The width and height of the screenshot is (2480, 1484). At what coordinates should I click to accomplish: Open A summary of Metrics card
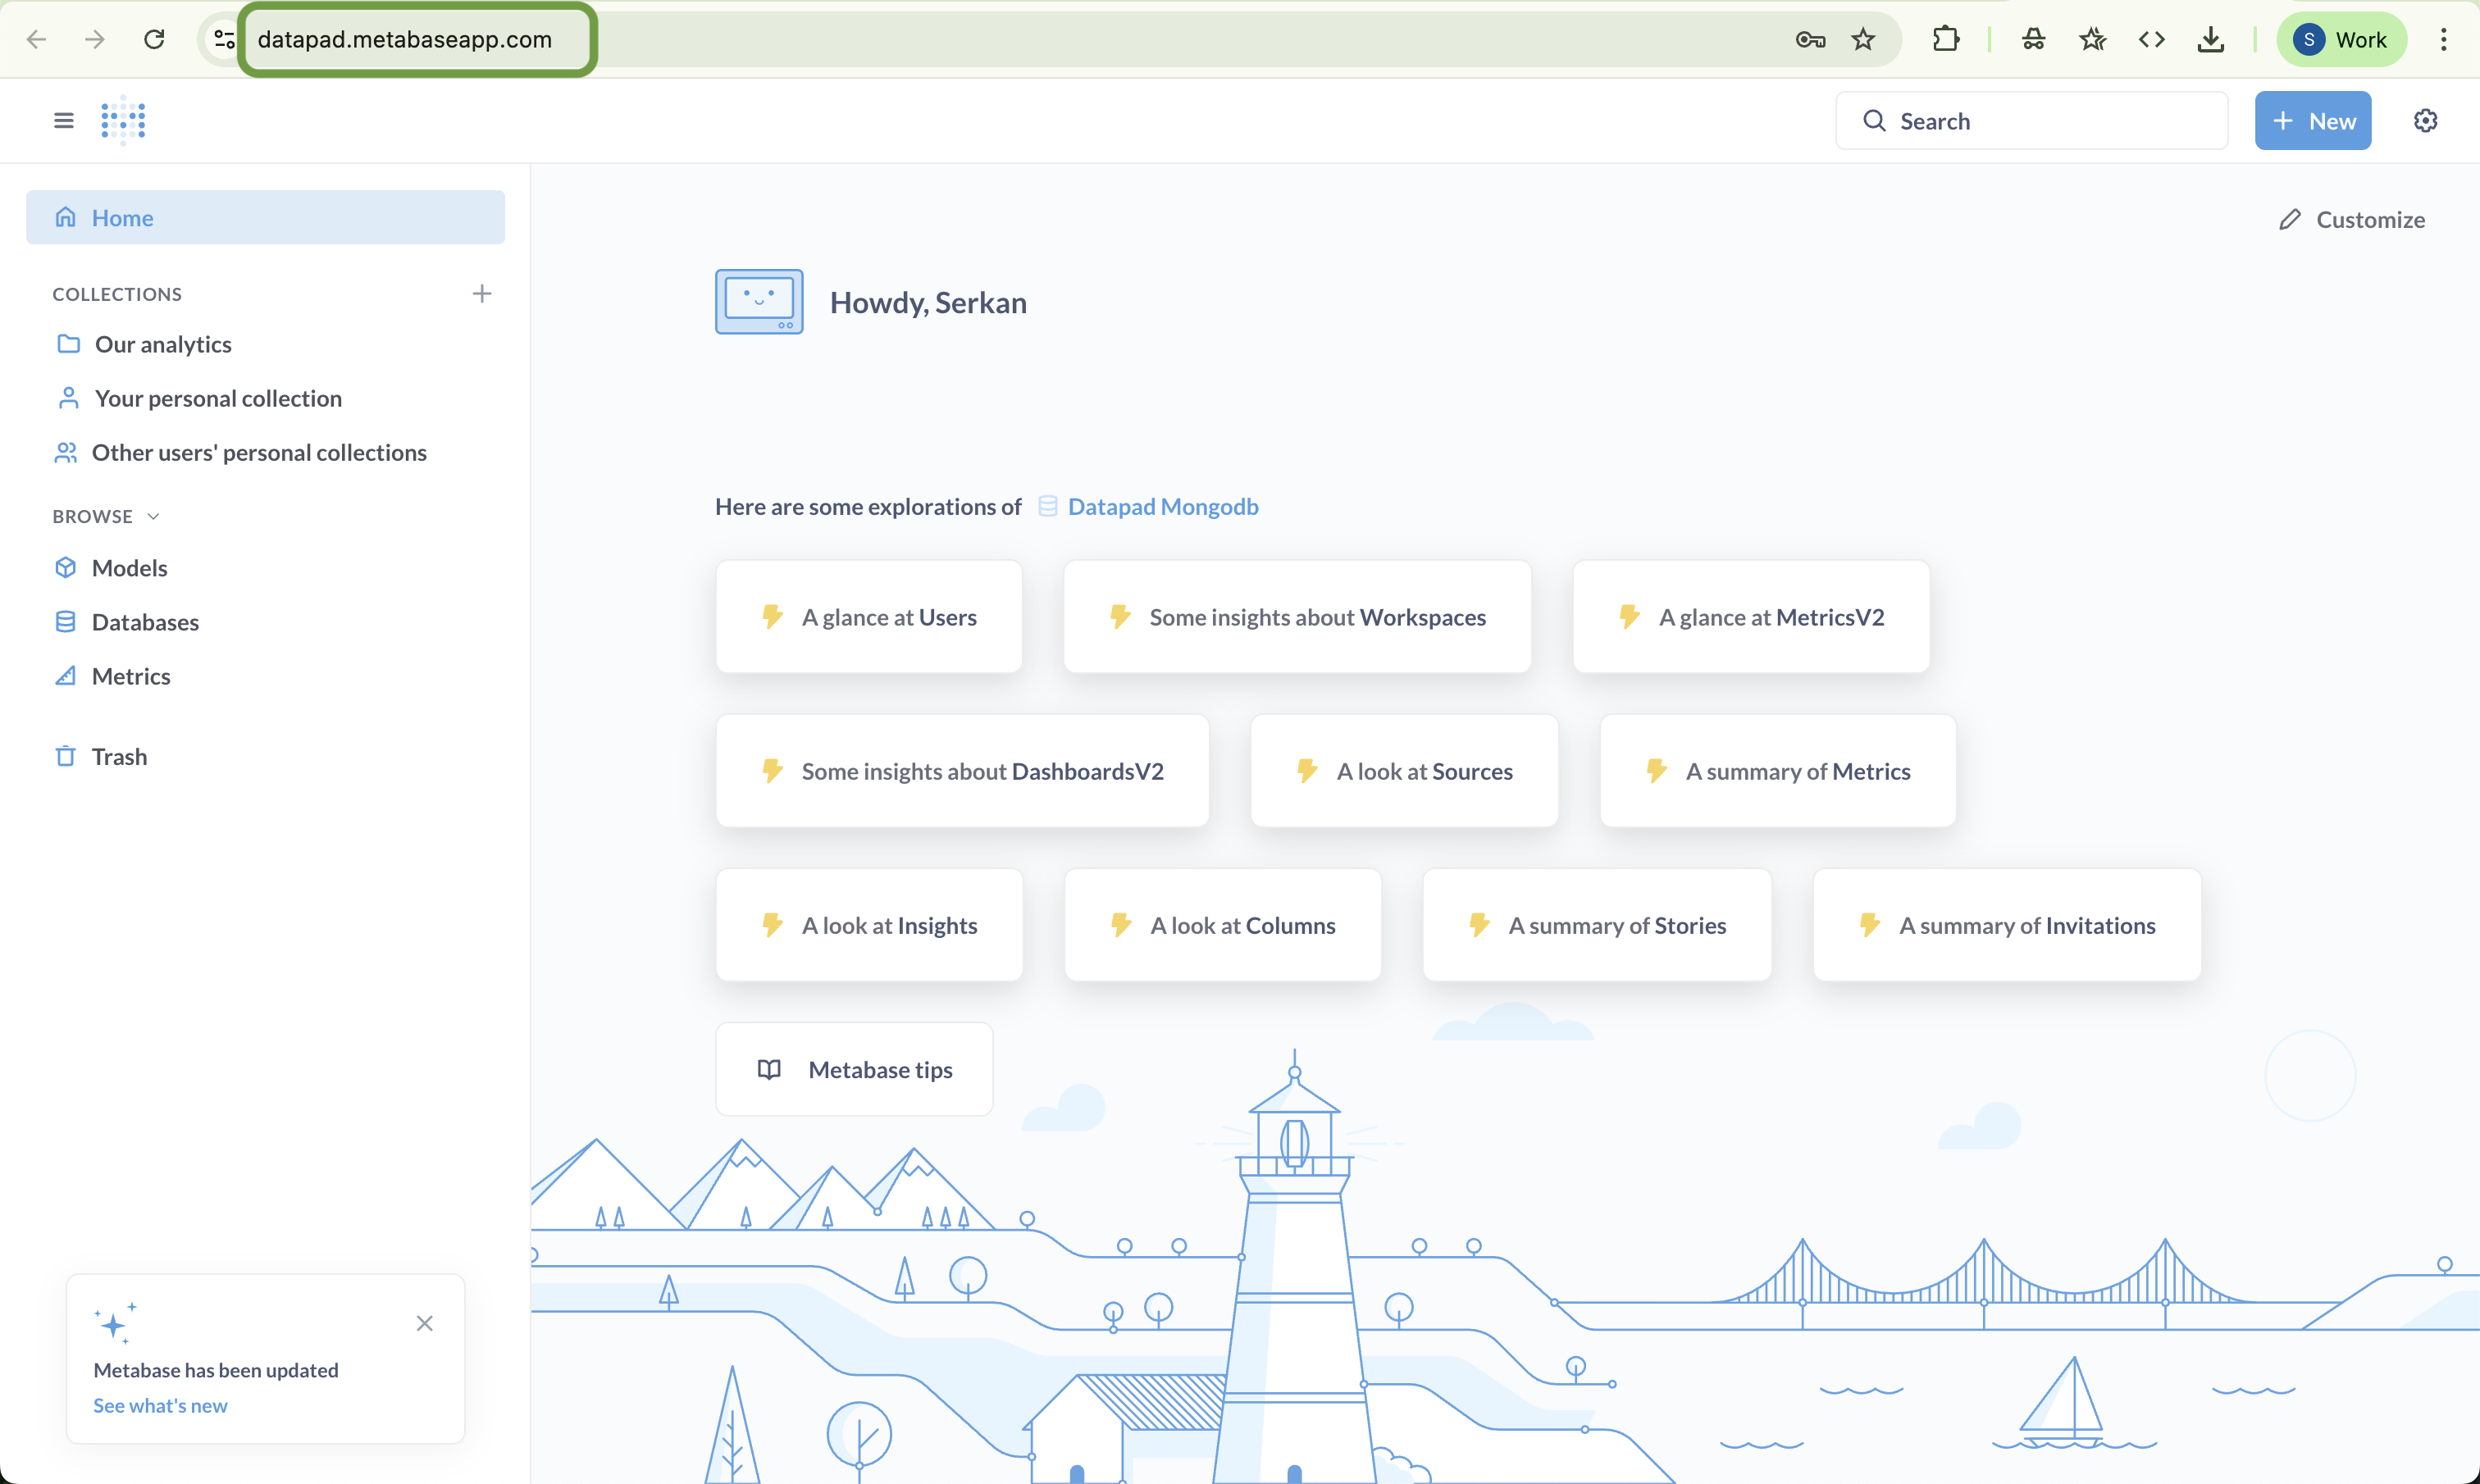coord(1778,771)
